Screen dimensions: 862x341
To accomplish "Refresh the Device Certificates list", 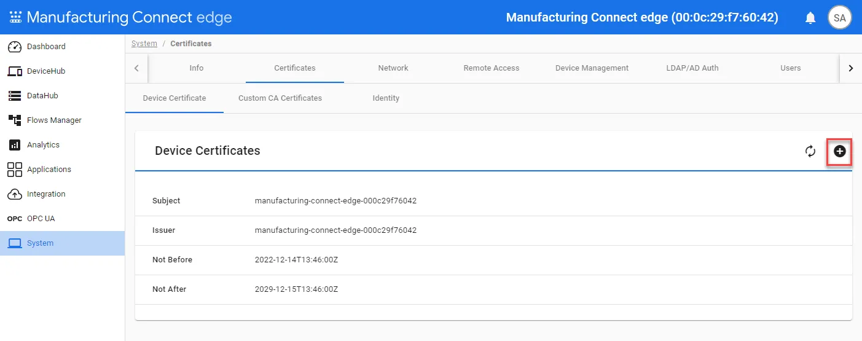I will pos(810,151).
